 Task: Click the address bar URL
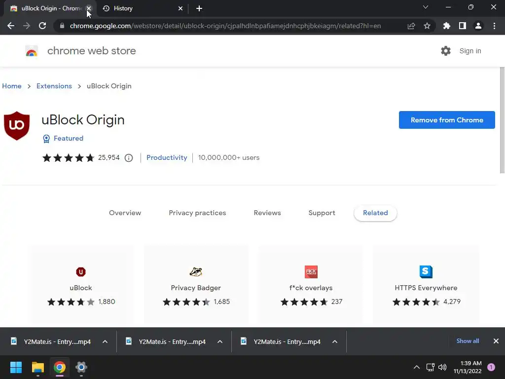pos(225,26)
